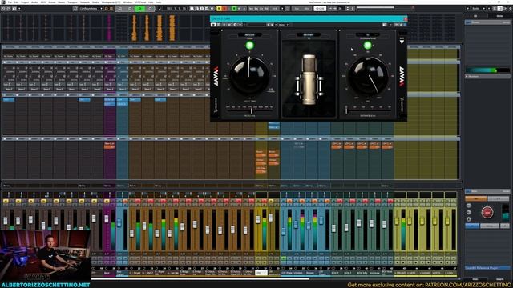Click yellow mute button on leftmost channel

6,201
